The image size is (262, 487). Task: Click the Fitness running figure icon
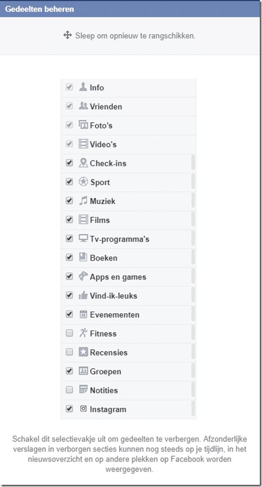[83, 333]
